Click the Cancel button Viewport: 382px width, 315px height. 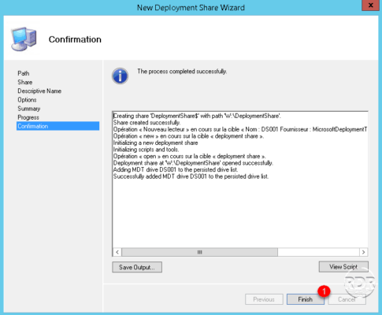click(347, 299)
